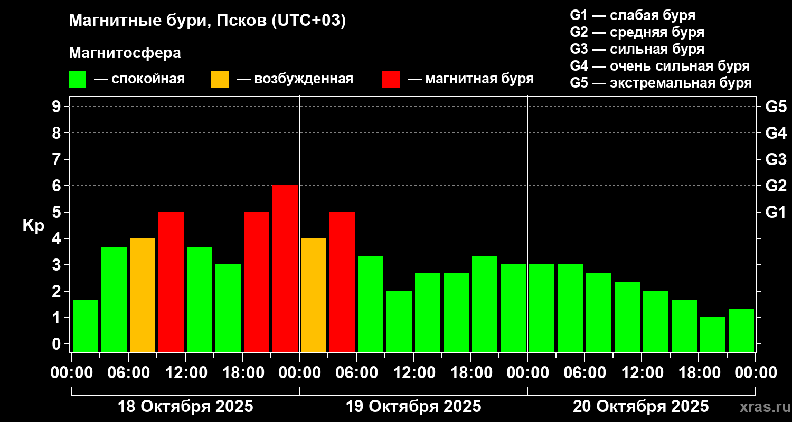Click the G1 label on right axis
Image resolution: width=792 pixels, height=422 pixels.
click(x=776, y=212)
